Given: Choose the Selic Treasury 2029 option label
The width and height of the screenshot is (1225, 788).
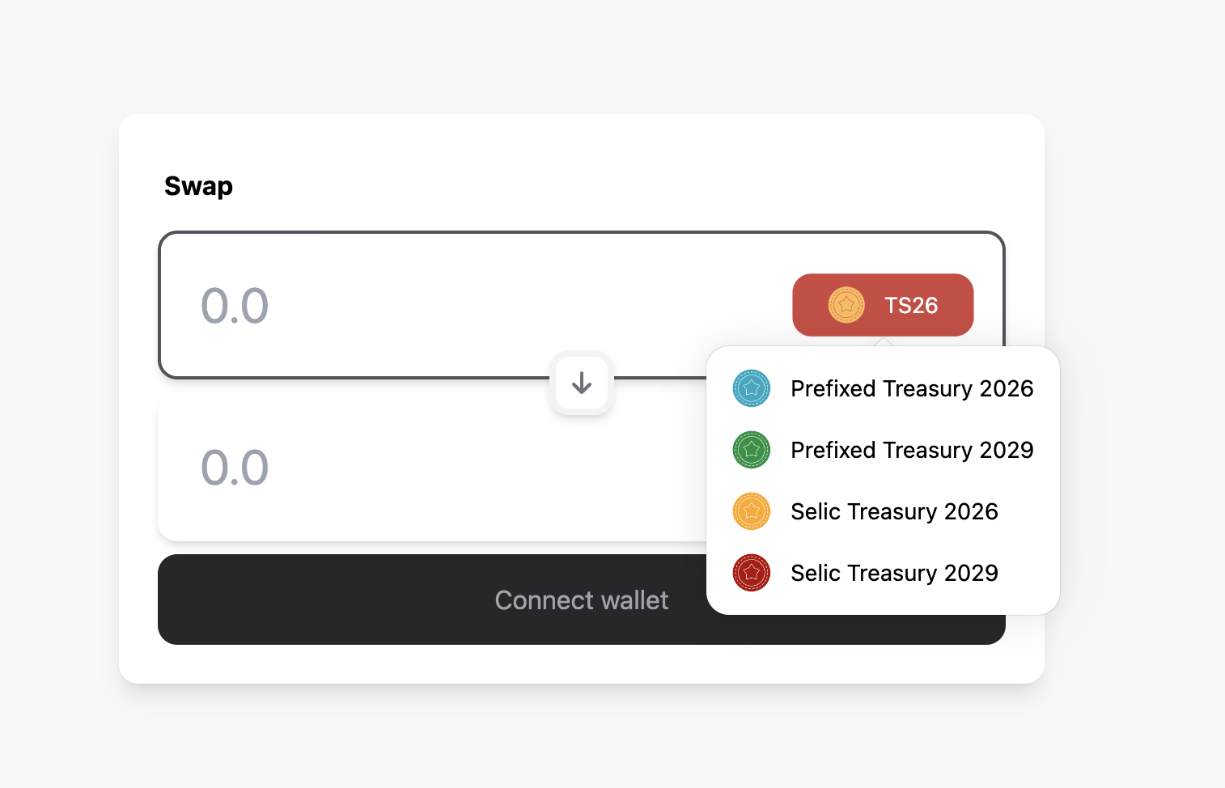Looking at the screenshot, I should click(894, 573).
